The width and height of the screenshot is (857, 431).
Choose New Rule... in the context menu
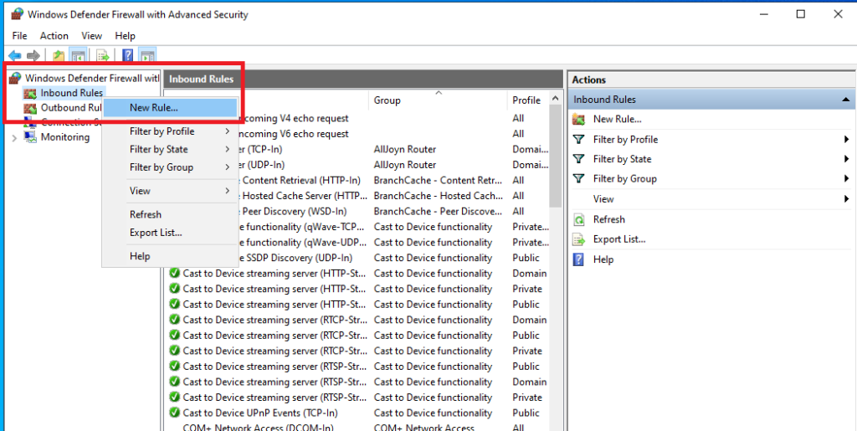pyautogui.click(x=169, y=108)
